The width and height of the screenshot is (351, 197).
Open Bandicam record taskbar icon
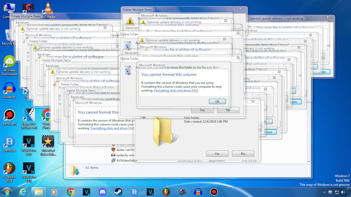click(x=214, y=192)
